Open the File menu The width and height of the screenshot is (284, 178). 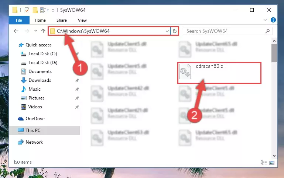[x=19, y=20]
